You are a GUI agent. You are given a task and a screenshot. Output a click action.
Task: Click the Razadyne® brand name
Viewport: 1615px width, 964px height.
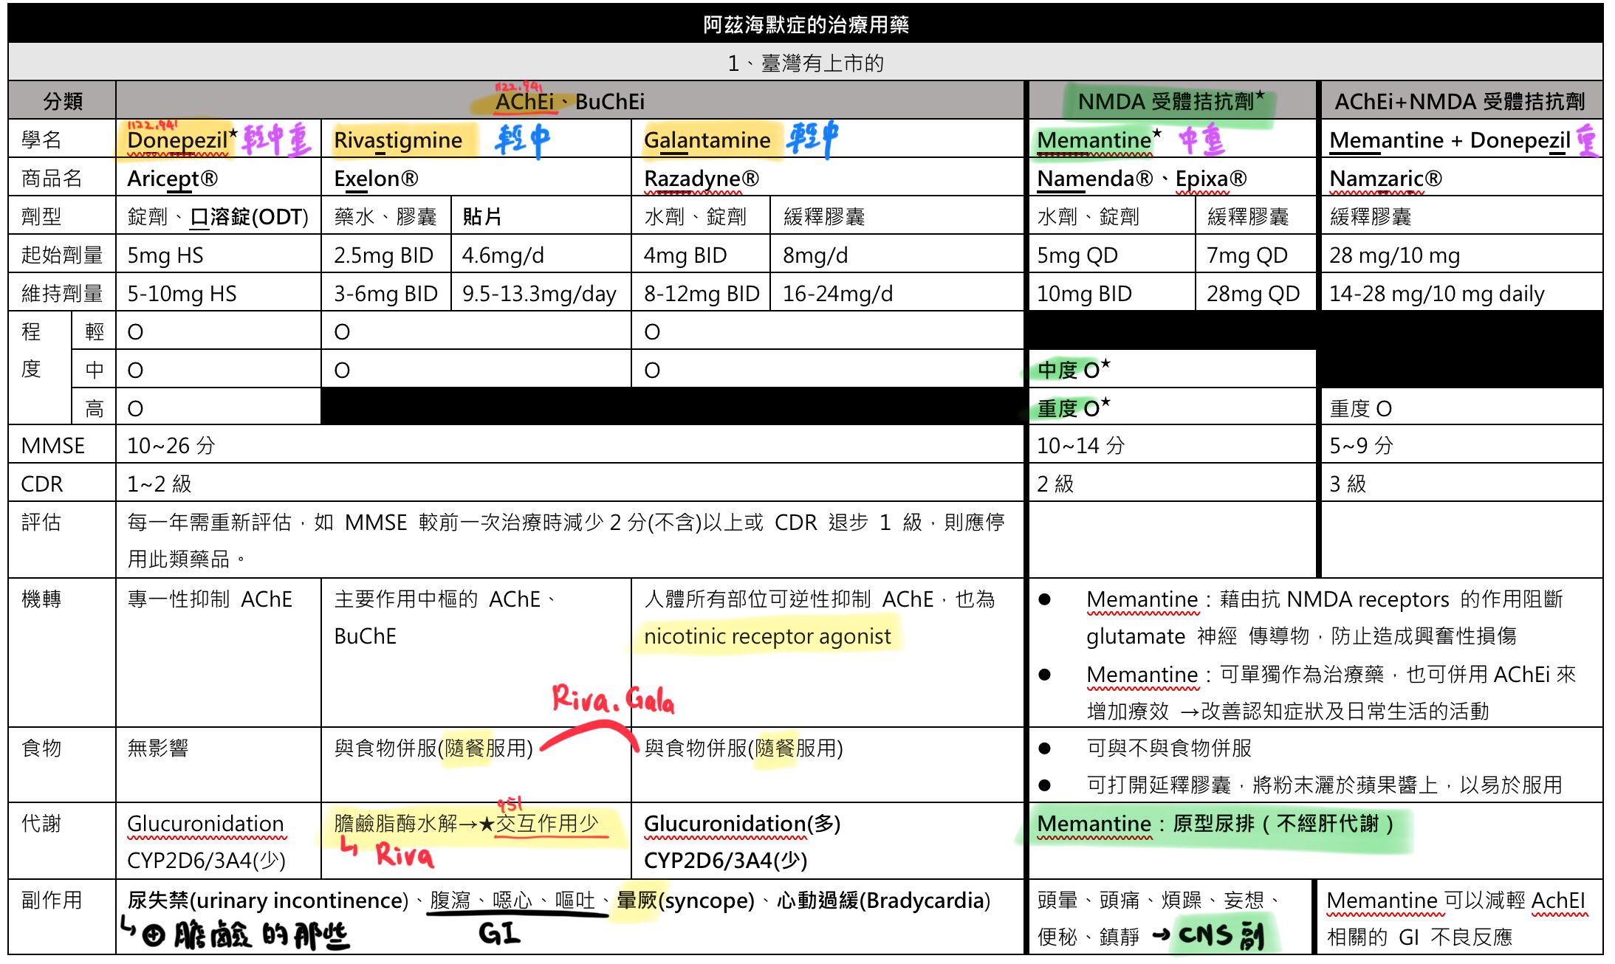pyautogui.click(x=701, y=179)
